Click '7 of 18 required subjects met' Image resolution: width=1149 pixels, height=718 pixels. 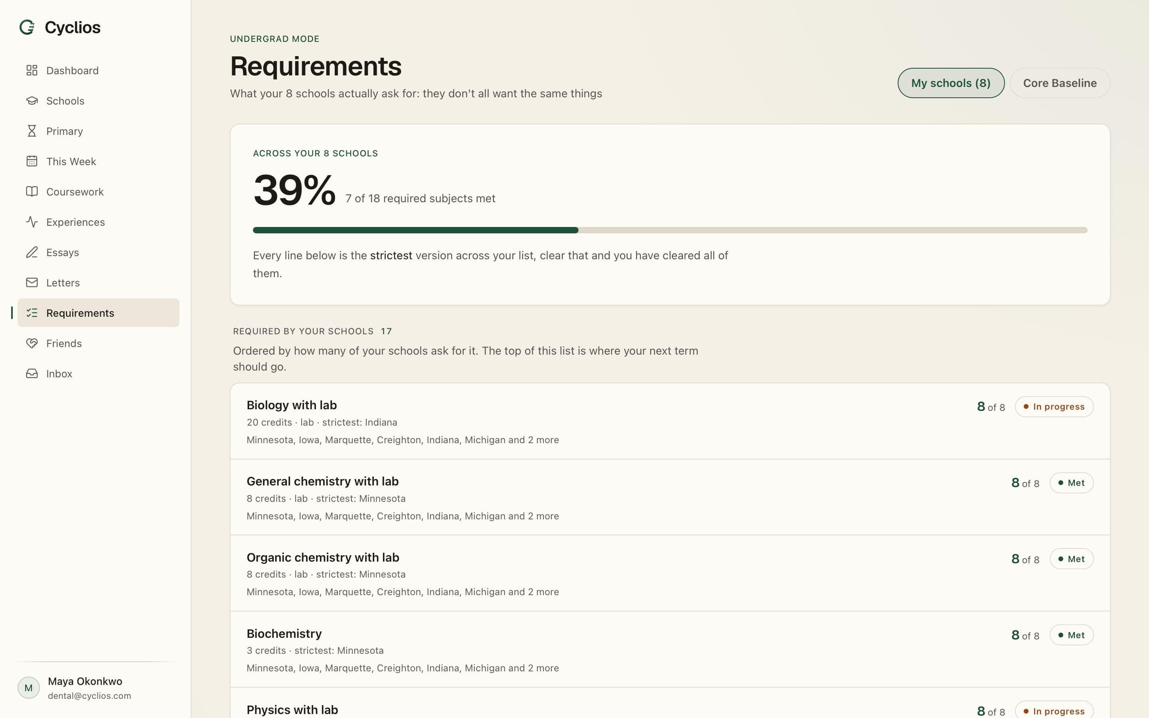(420, 199)
